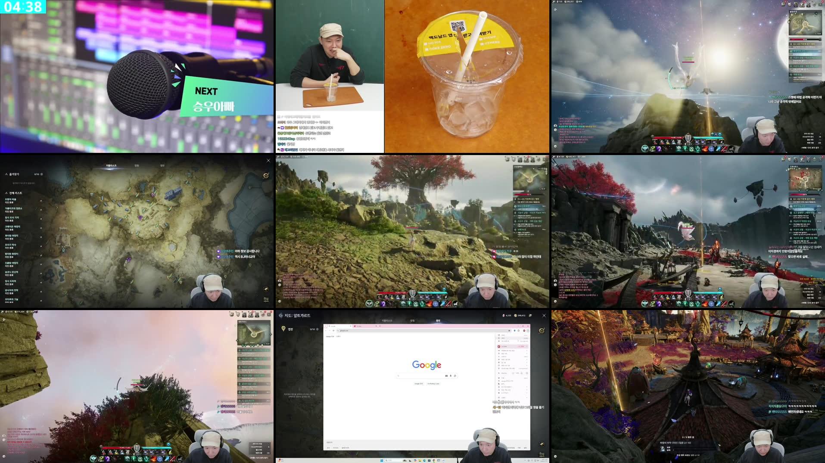Select the compass reset icon on the Altgard map
Screen dimensions: 825x463
541,330
